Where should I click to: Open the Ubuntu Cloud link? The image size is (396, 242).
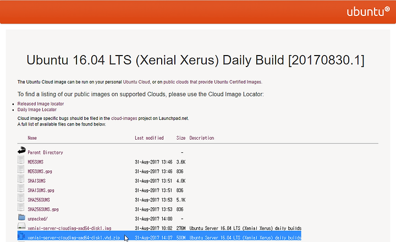[x=136, y=82]
